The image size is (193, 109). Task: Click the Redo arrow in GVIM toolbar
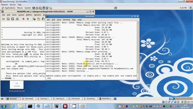point(28,19)
